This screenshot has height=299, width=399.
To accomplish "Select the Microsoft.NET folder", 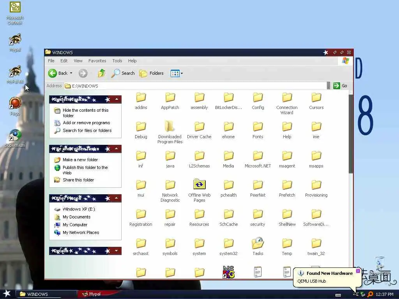I will [258, 159].
